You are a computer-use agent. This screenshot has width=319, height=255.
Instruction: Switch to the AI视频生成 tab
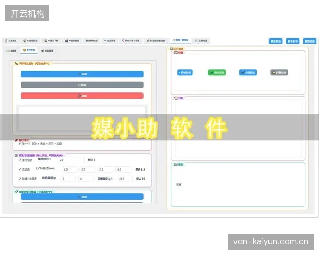pyautogui.click(x=72, y=41)
